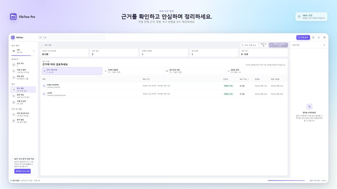This screenshot has width=337, height=189.
Task: Open 공간 지도 in the sidebar
Action: [23, 65]
